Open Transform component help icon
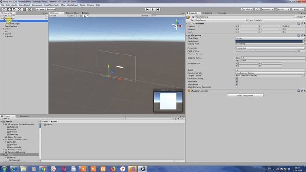 [299, 23]
